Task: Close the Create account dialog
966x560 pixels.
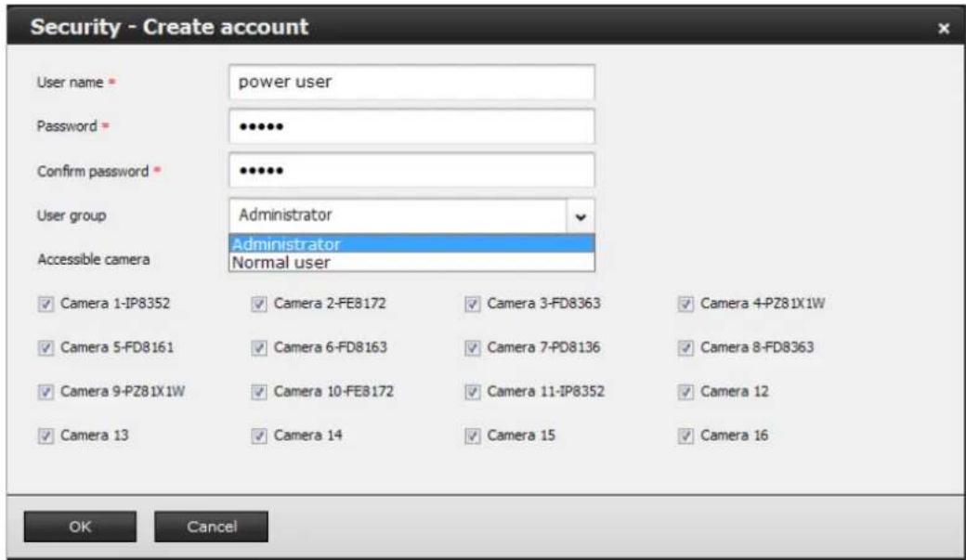Action: [943, 29]
